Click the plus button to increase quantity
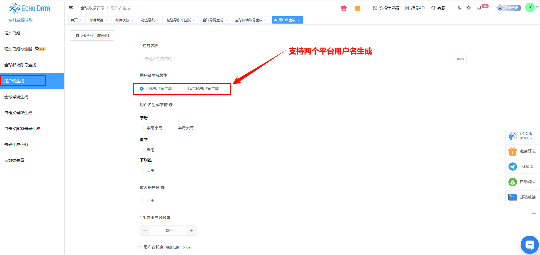540x255 pixels. click(x=191, y=231)
